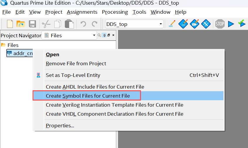Choose Create Verilog Instantiation Template Files
Screen dimensions: 248x148
129,105
